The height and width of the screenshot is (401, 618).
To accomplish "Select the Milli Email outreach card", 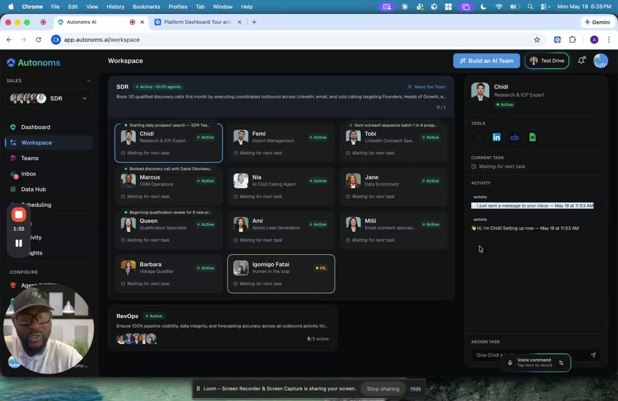I will pyautogui.click(x=394, y=230).
